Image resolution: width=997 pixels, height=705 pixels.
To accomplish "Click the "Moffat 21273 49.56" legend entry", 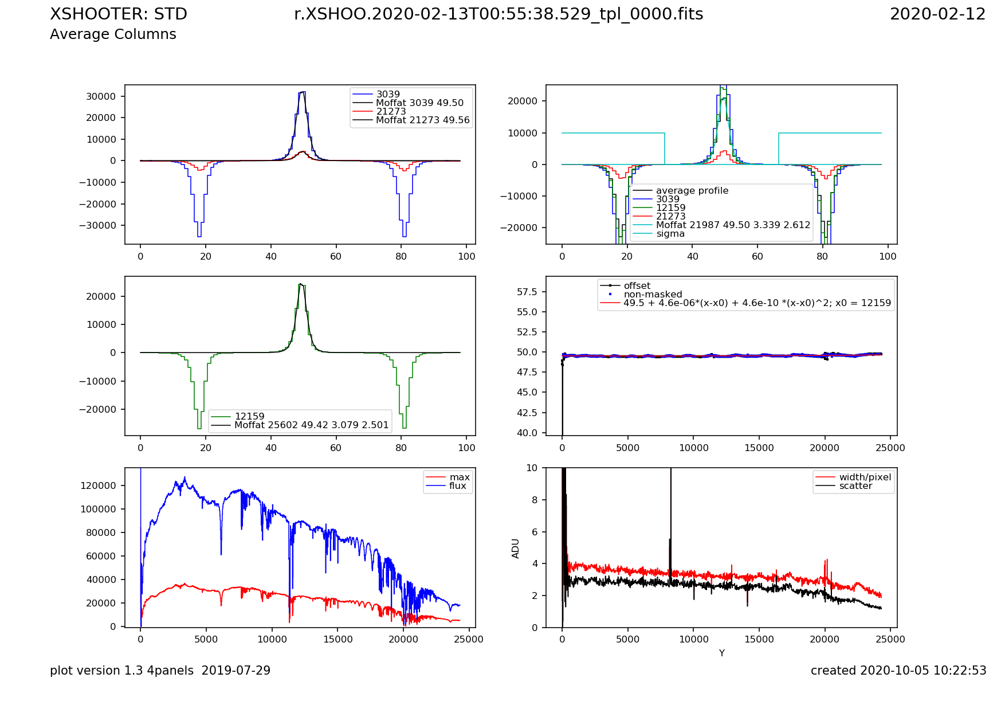I will pyautogui.click(x=422, y=120).
